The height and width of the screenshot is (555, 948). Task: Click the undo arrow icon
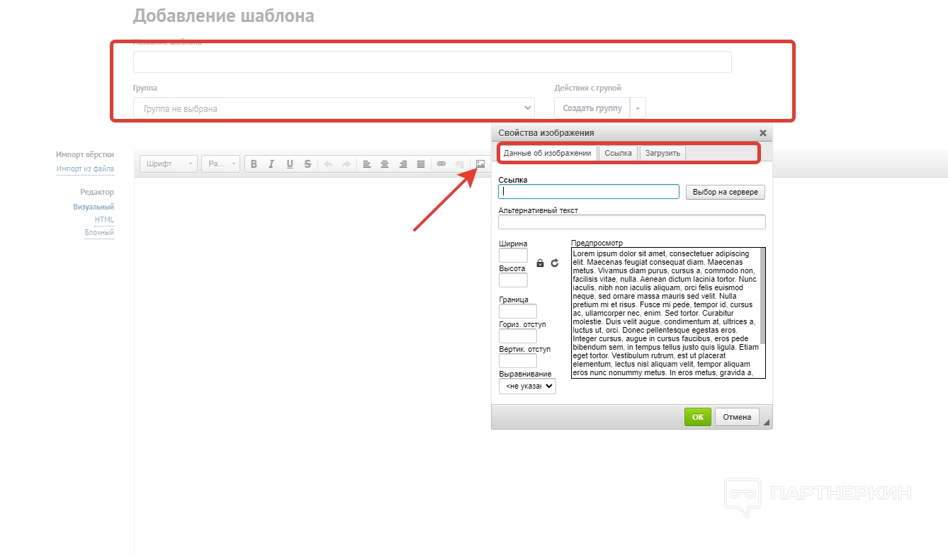point(328,164)
